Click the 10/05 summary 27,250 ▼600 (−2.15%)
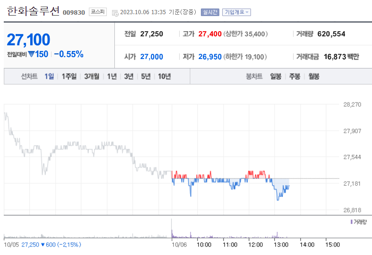The image size is (372, 255). click(51, 245)
